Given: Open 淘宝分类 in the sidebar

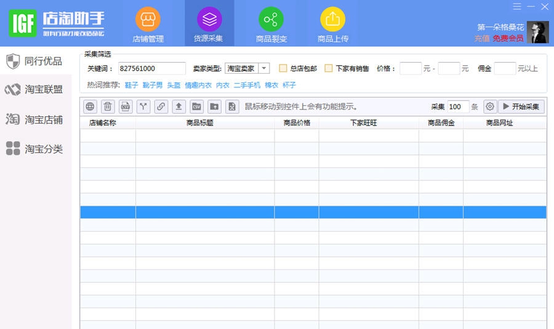Looking at the screenshot, I should click(x=35, y=149).
